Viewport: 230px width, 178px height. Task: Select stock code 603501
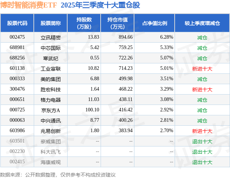click(x=17, y=141)
